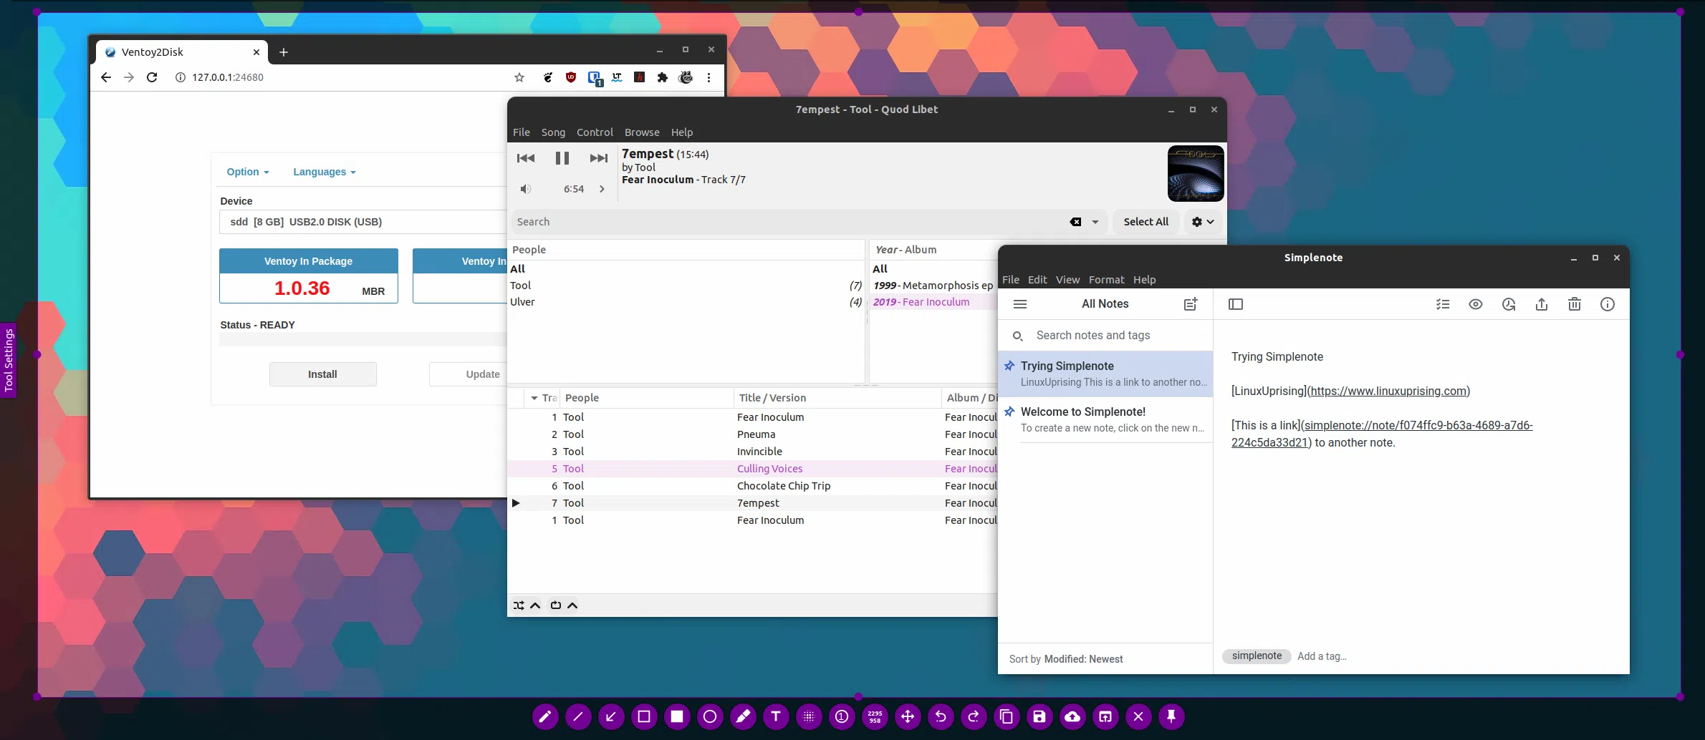Click Select All in Quod Libet
The height and width of the screenshot is (740, 1705).
click(x=1146, y=222)
